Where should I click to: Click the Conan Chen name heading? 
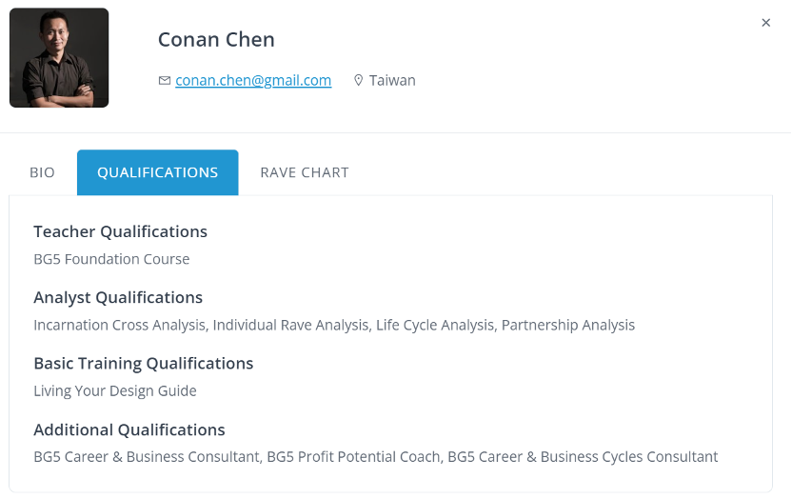[x=216, y=40]
